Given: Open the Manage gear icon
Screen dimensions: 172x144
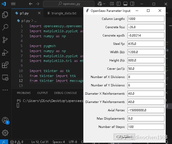Looking at the screenshot, I should click(5, 133).
